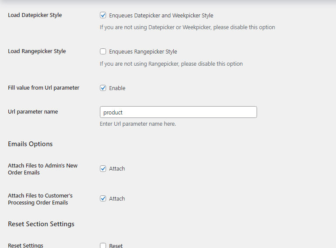Toggle Attach Files to Customer's Processing Order checkbox
336x248 pixels.
pyautogui.click(x=103, y=198)
